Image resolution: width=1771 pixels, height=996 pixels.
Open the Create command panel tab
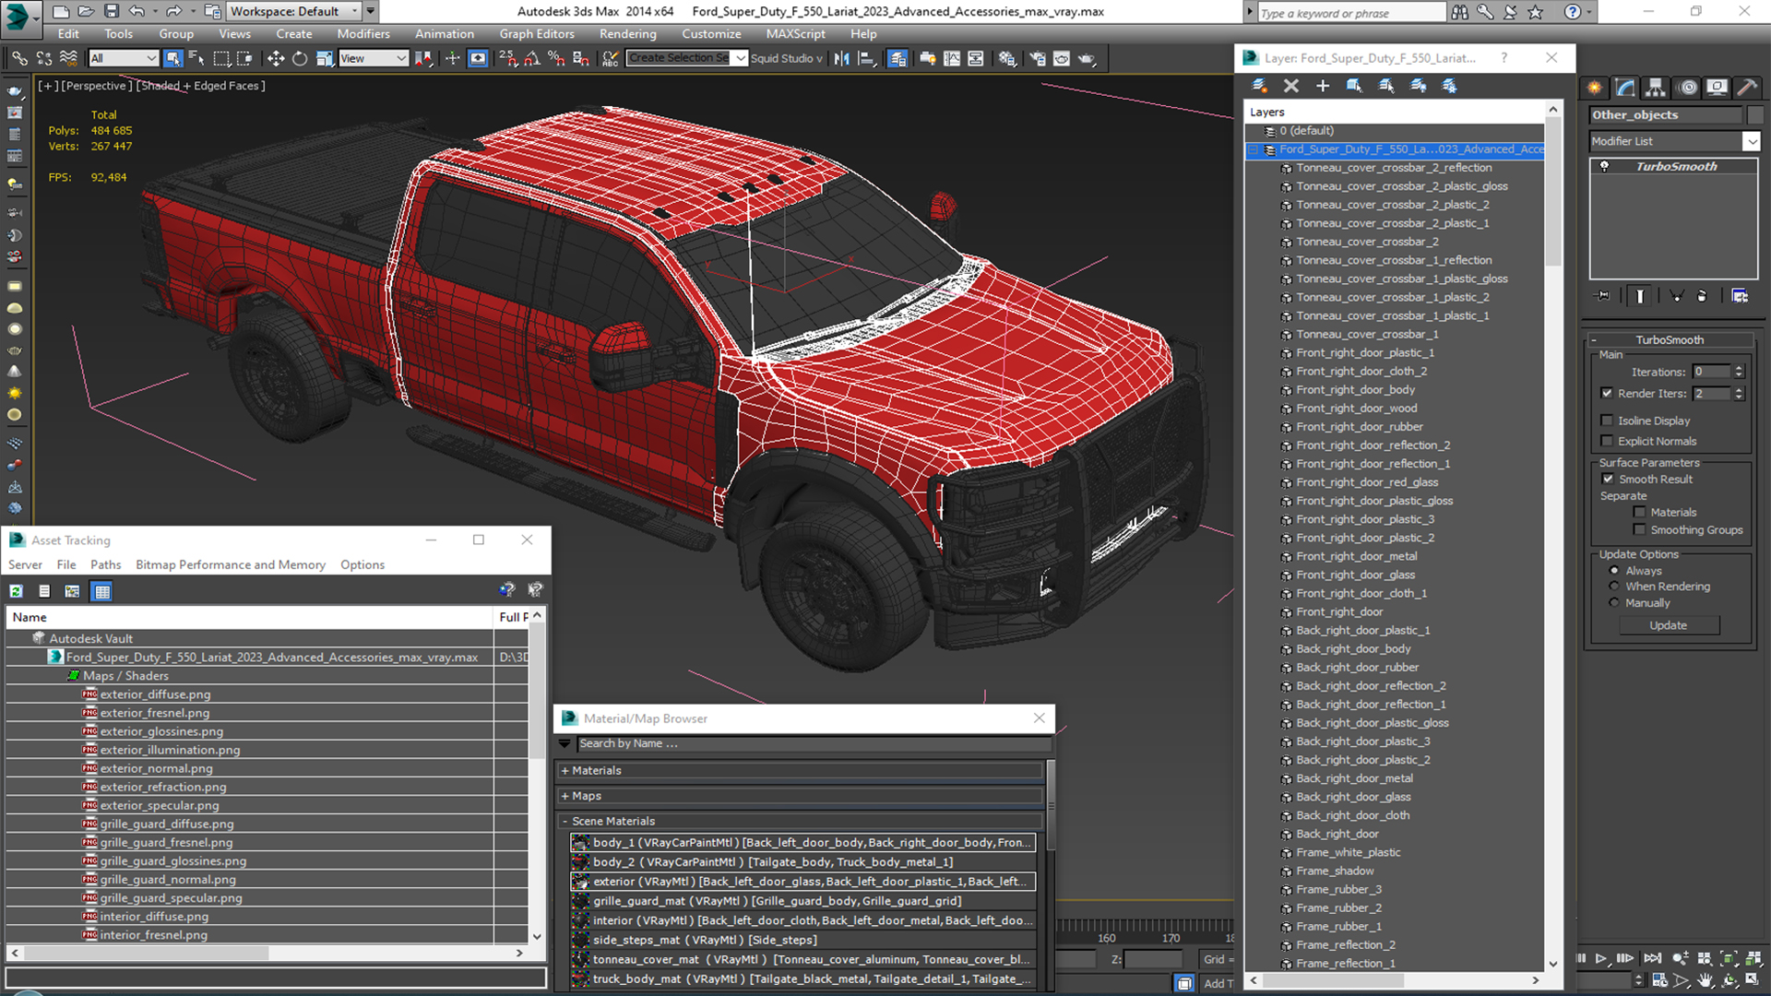coord(1595,88)
